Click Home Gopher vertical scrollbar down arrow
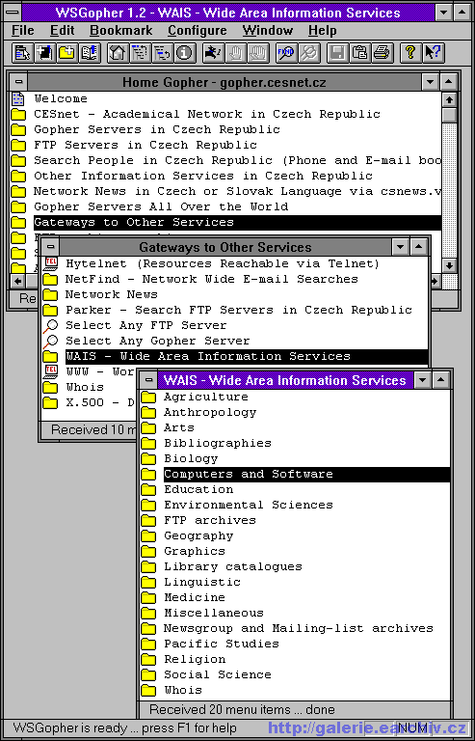Image resolution: width=475 pixels, height=741 pixels. pos(449,265)
